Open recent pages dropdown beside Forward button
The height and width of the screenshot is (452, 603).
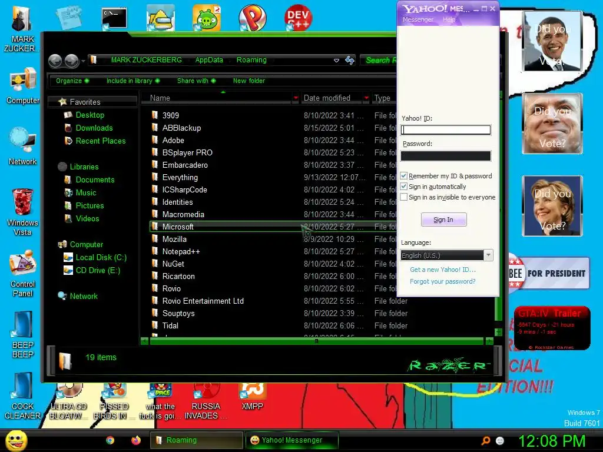pos(83,61)
